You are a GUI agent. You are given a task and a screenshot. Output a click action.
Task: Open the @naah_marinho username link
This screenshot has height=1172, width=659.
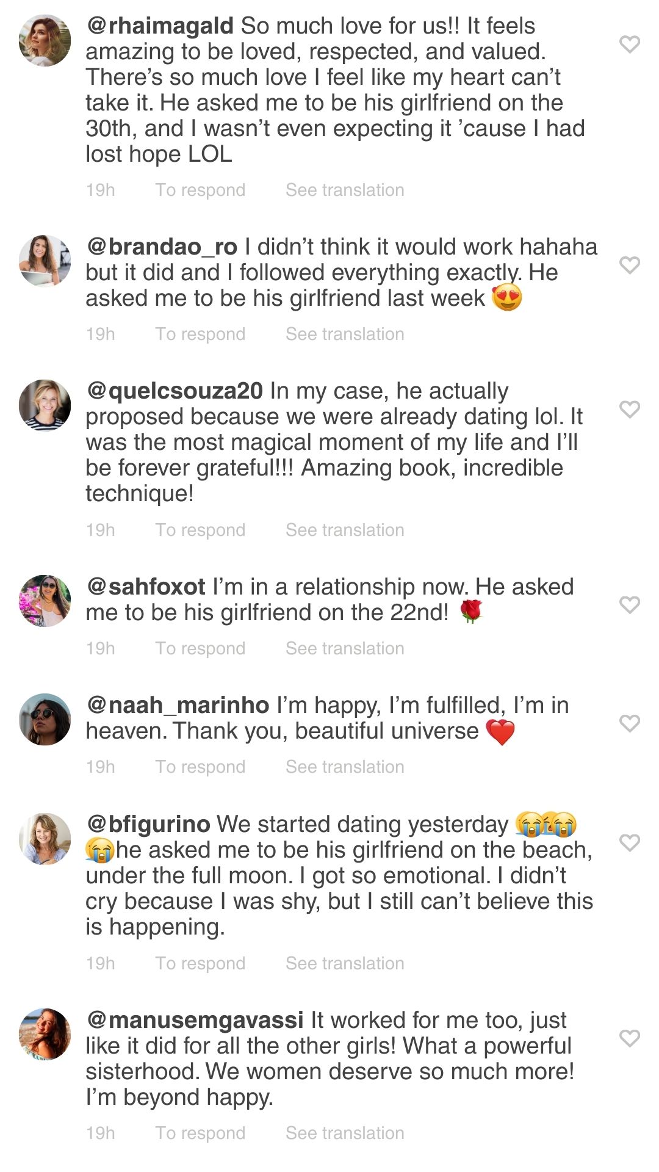tap(178, 705)
